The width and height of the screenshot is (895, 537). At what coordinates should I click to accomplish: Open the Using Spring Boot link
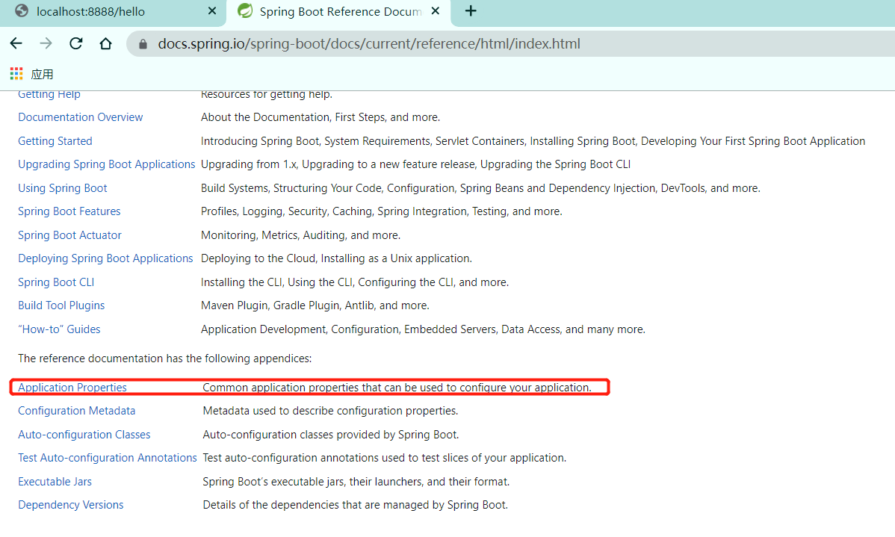[62, 187]
